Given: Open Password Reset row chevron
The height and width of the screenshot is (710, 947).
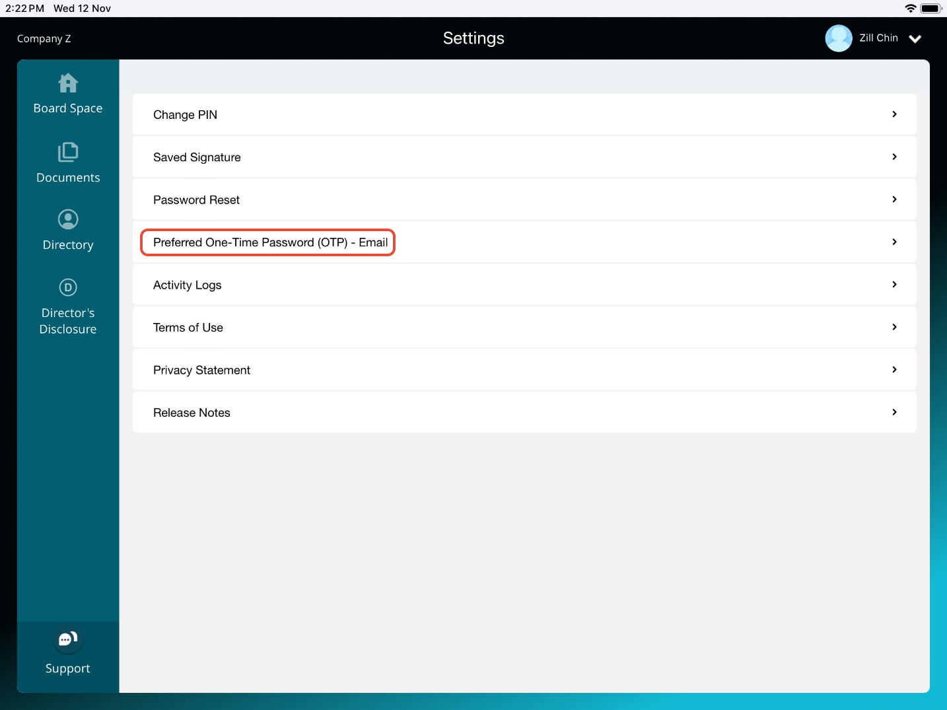Looking at the screenshot, I should click(x=894, y=199).
